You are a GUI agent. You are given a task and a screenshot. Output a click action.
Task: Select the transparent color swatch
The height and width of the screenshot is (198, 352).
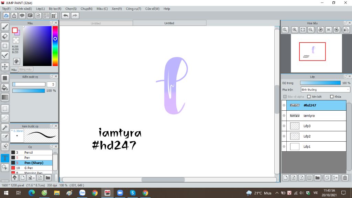click(16, 41)
